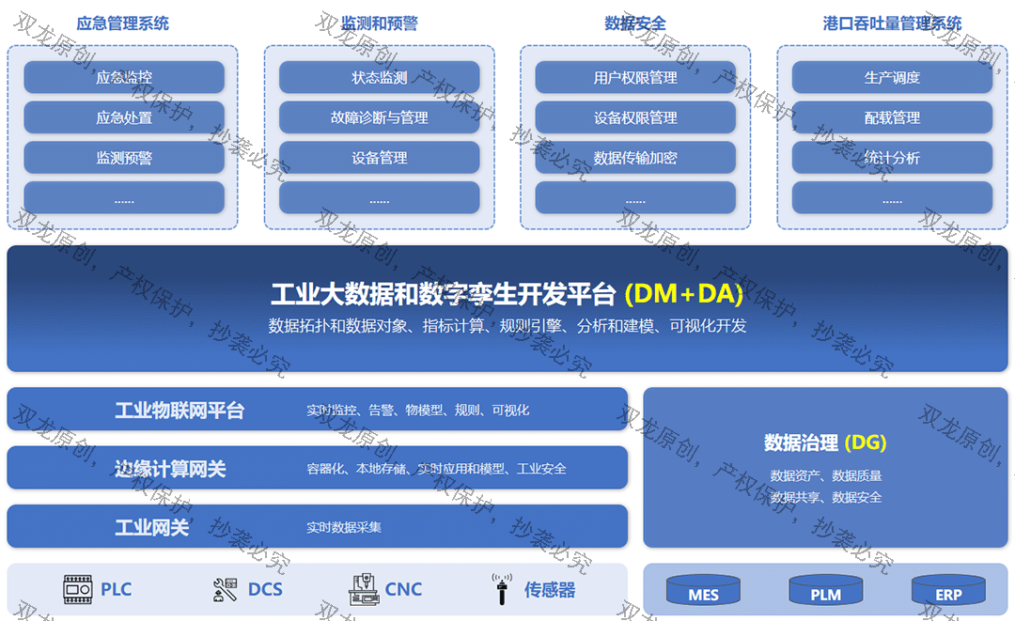1015x621 pixels.
Task: Open the 设备权限管理 module
Action: point(635,117)
